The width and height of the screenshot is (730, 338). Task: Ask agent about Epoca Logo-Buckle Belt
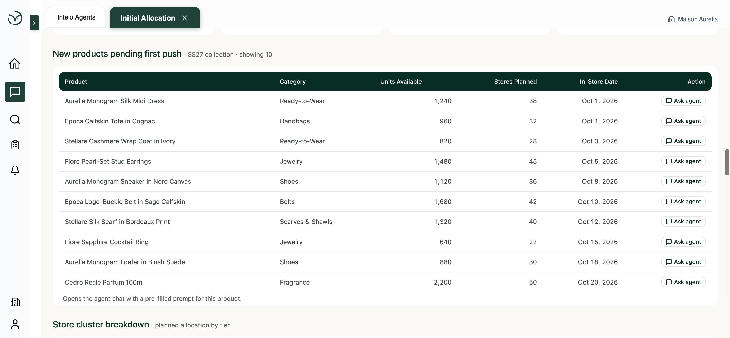click(683, 201)
